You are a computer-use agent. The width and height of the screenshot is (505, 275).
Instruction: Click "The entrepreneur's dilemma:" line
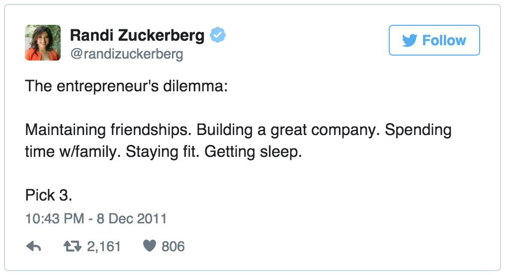(126, 87)
